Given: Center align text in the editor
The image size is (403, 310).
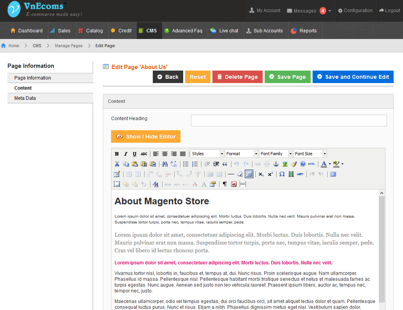Looking at the screenshot, I should pyautogui.click(x=165, y=154).
